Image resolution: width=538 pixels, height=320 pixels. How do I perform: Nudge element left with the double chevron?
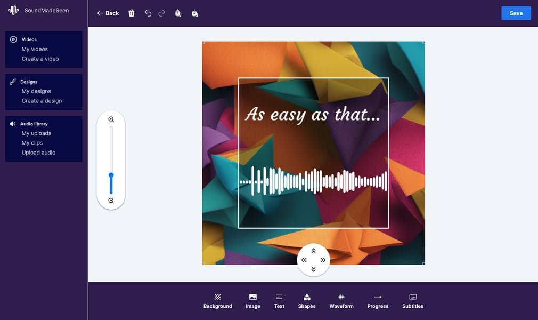point(304,260)
